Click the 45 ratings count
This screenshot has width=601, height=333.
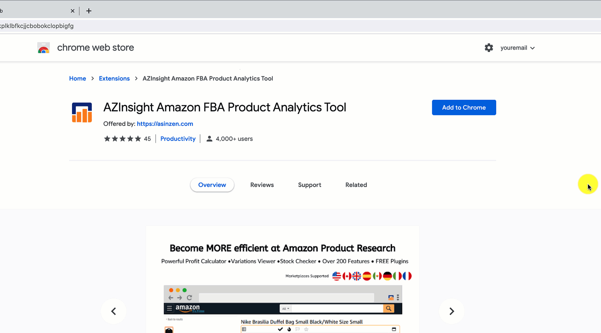[x=147, y=139]
